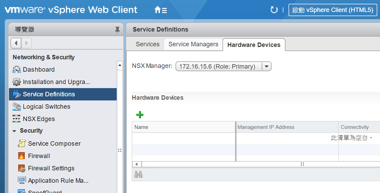The image size is (380, 193).
Task: Open Dashboard in navigator
Action: tap(39, 70)
